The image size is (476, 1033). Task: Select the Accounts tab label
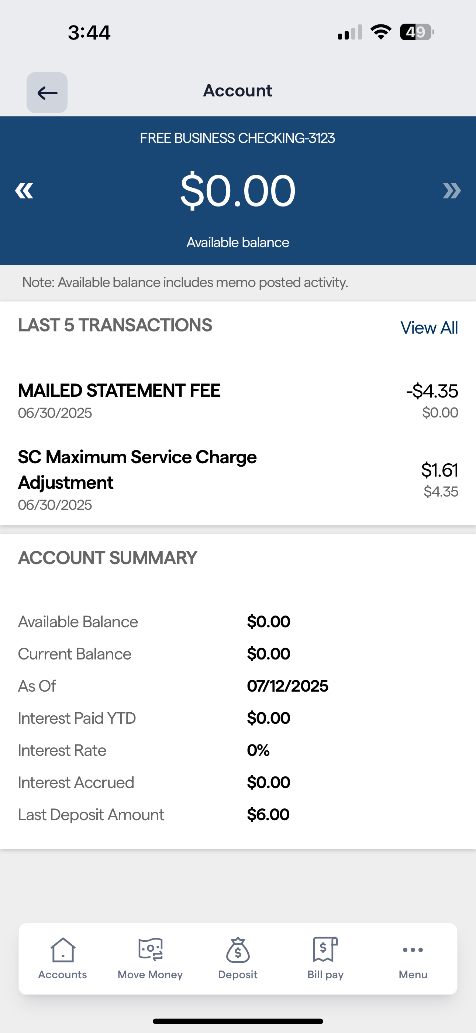pos(62,975)
